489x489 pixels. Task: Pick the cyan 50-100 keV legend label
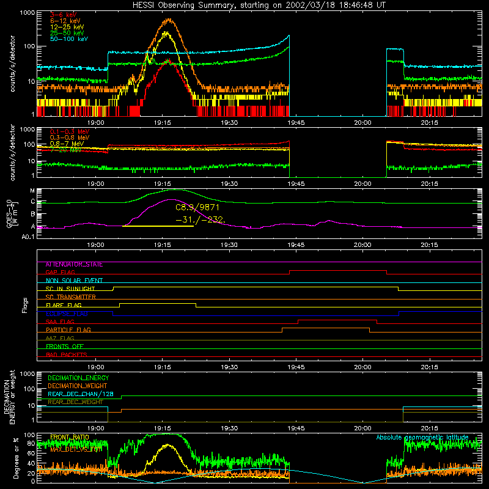point(69,39)
